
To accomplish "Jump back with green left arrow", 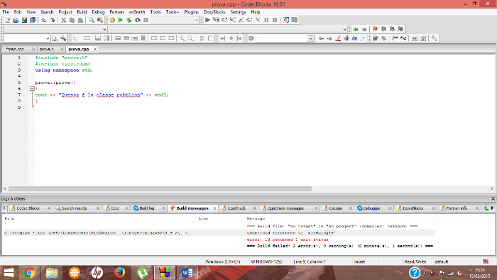I will pos(356,29).
